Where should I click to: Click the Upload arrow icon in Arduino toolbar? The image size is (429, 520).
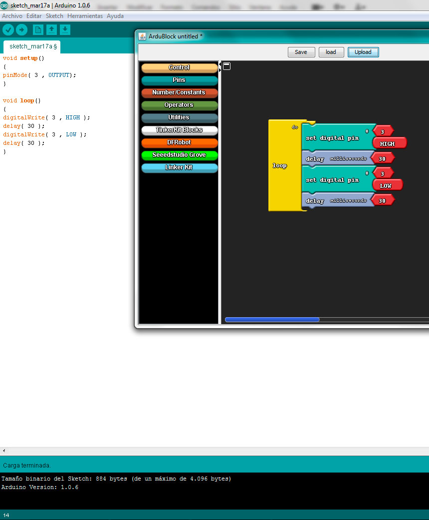pyautogui.click(x=22, y=30)
